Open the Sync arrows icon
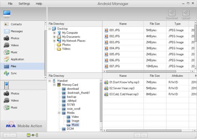Screen dimensions: 197x139 [6, 73]
